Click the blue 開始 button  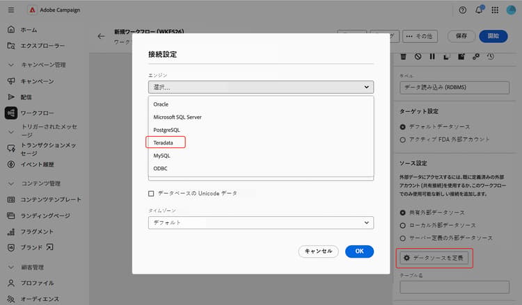(493, 36)
